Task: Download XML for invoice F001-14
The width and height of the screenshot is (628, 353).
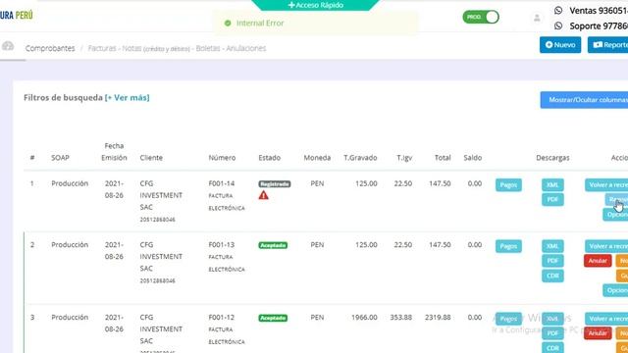Action: 552,185
